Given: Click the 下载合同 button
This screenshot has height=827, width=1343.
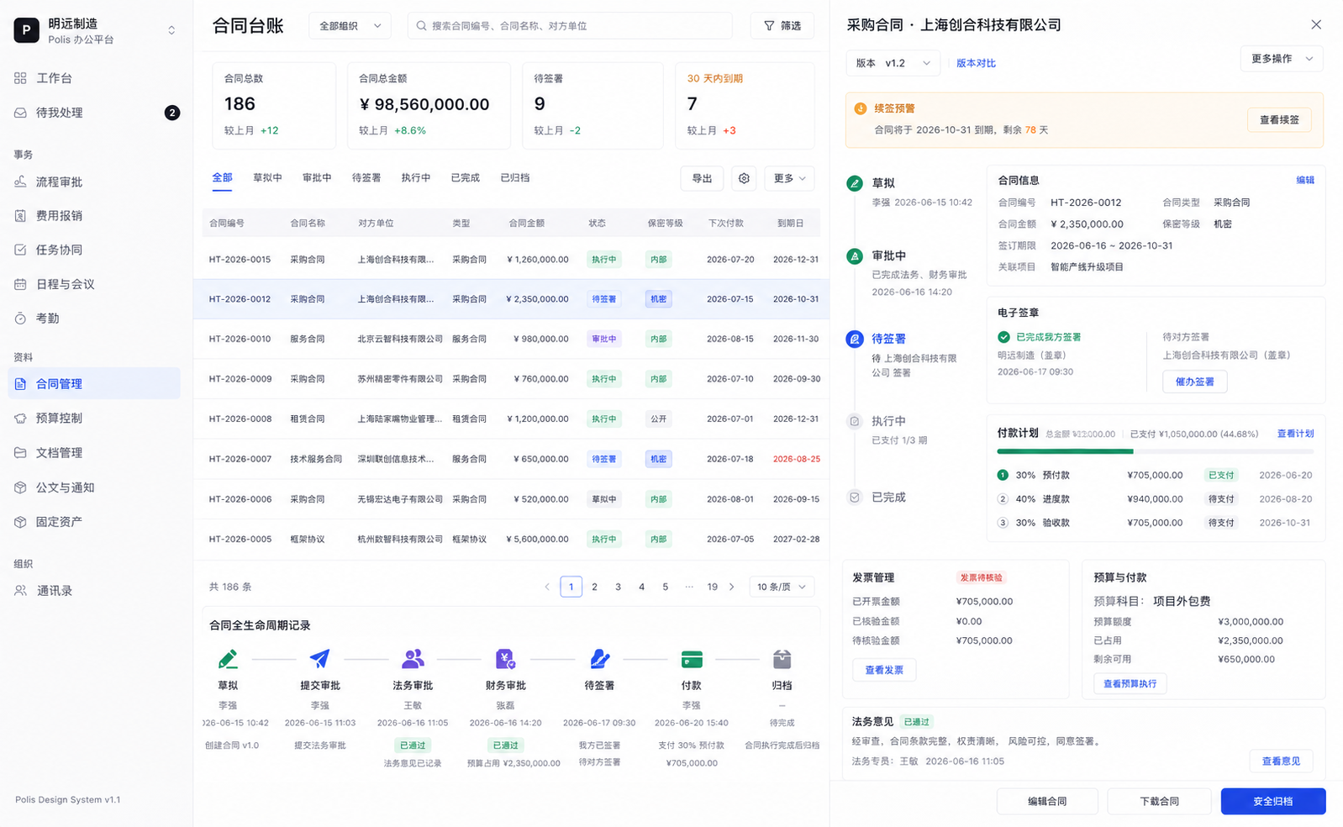Looking at the screenshot, I should (x=1159, y=801).
